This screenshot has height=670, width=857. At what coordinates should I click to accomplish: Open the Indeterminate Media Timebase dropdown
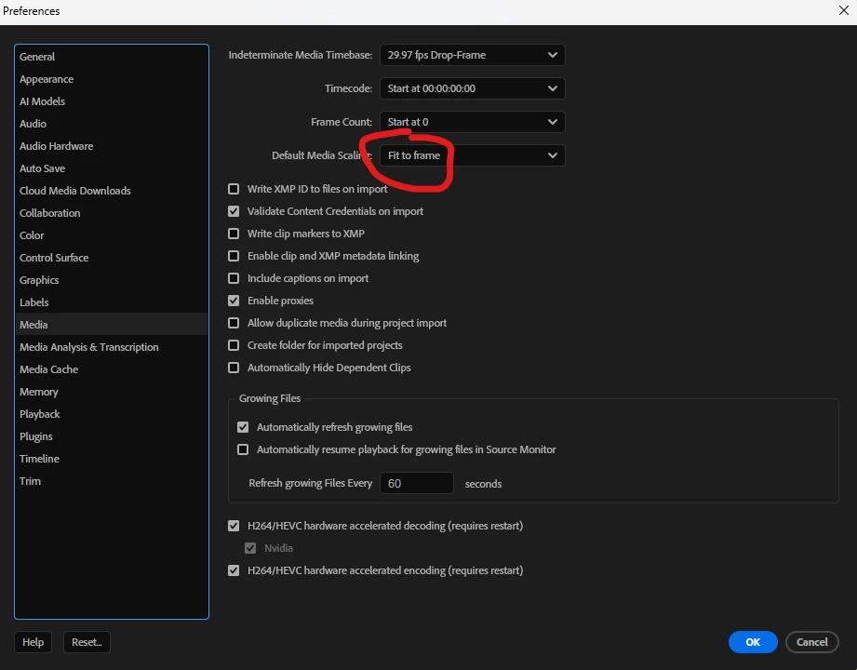coord(472,55)
